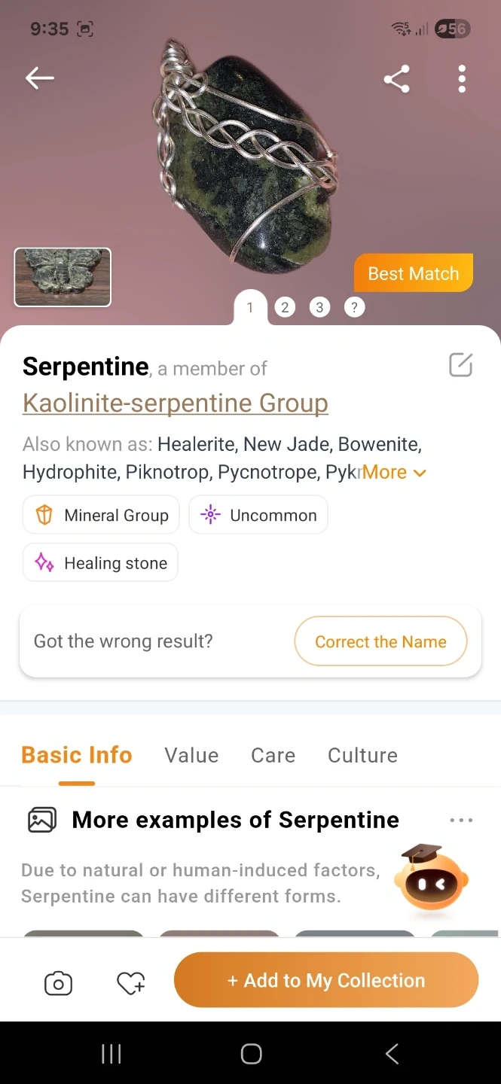Select result number 2

click(x=285, y=307)
